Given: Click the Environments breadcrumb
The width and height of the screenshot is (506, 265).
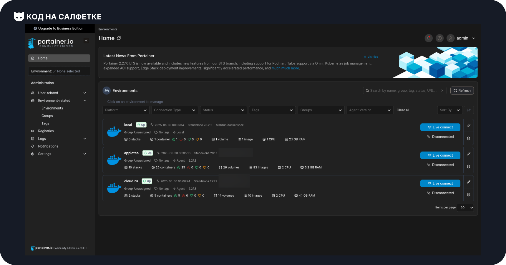Looking at the screenshot, I should click(x=108, y=29).
